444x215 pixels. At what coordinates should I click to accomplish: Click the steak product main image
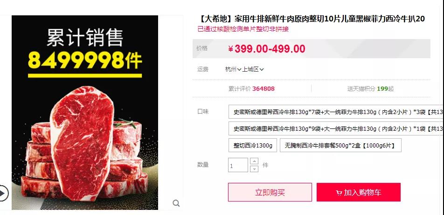(x=85, y=113)
